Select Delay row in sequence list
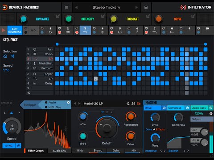214x160 pixels. pyautogui.click(x=40, y=84)
